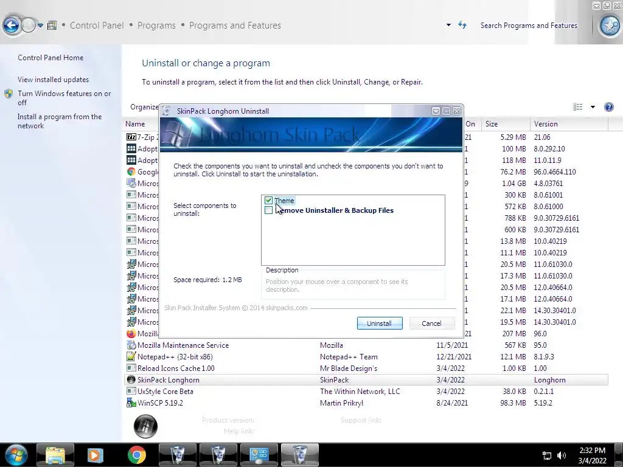
Task: Open the Organize menu
Action: [144, 107]
